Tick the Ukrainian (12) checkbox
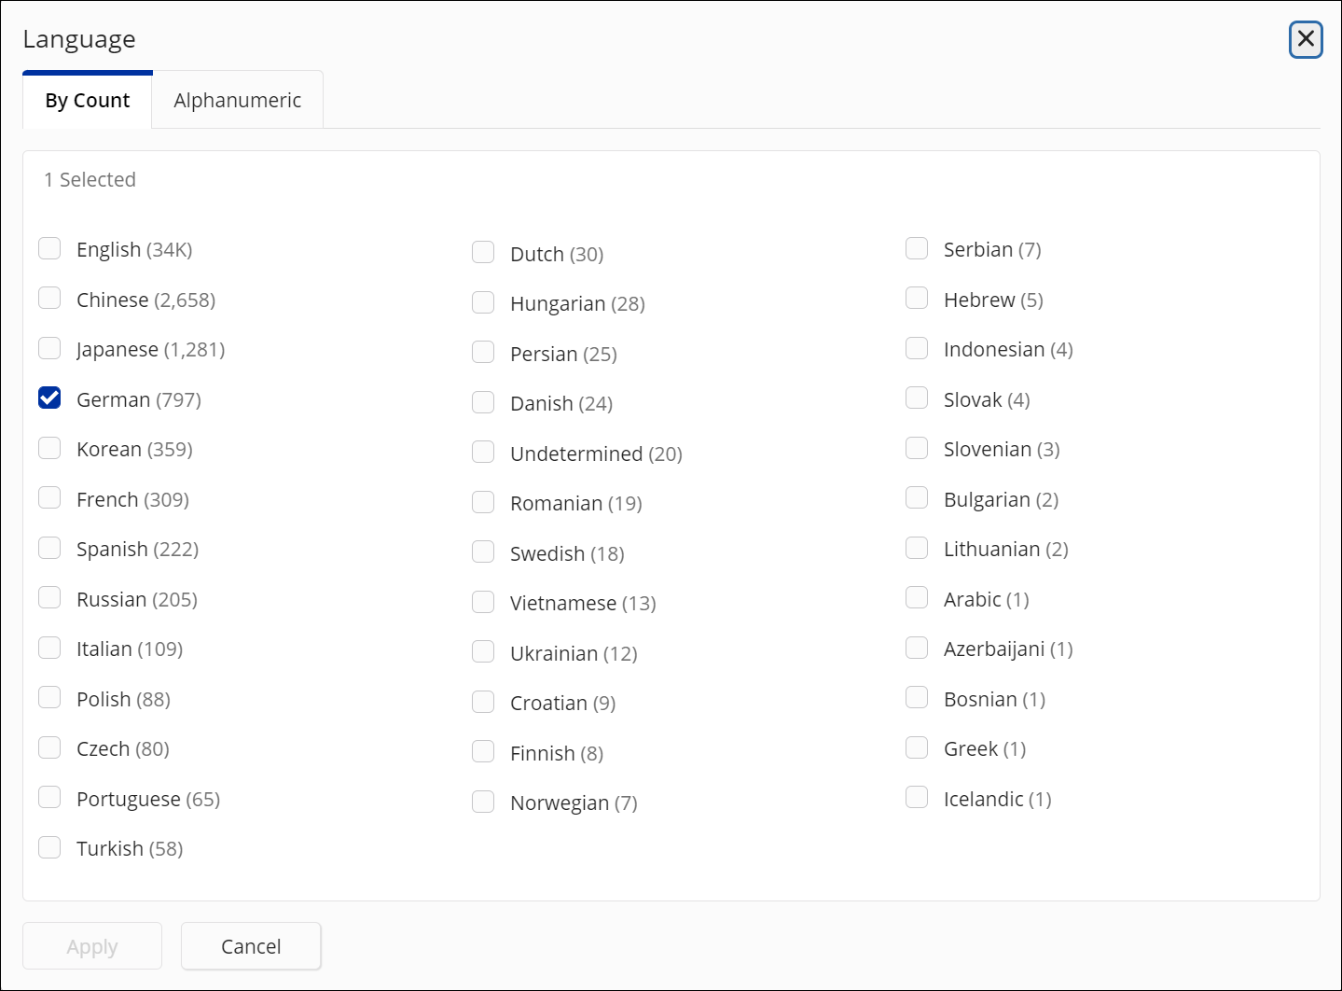This screenshot has height=991, width=1342. (483, 652)
